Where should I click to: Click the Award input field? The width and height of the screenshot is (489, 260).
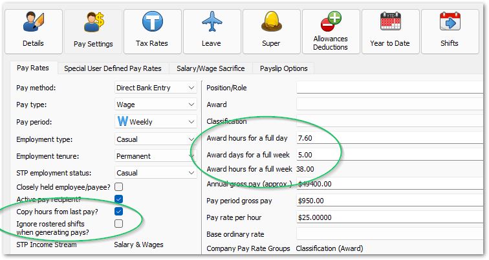pos(390,104)
